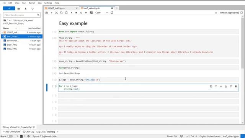Image resolution: width=245 pixels, height=138 pixels.
Task: Open the Tabs menu
Action: 39,3
